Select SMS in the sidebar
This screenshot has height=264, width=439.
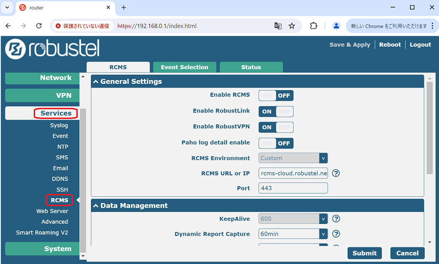pyautogui.click(x=62, y=158)
